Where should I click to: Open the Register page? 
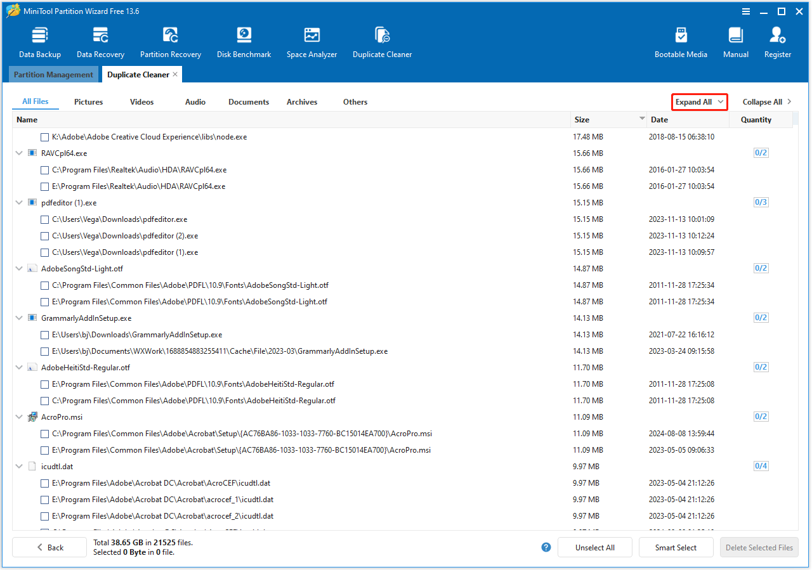pos(777,41)
